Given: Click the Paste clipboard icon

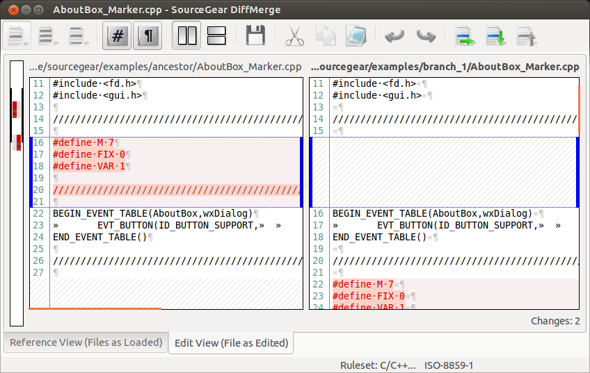Looking at the screenshot, I should (356, 35).
